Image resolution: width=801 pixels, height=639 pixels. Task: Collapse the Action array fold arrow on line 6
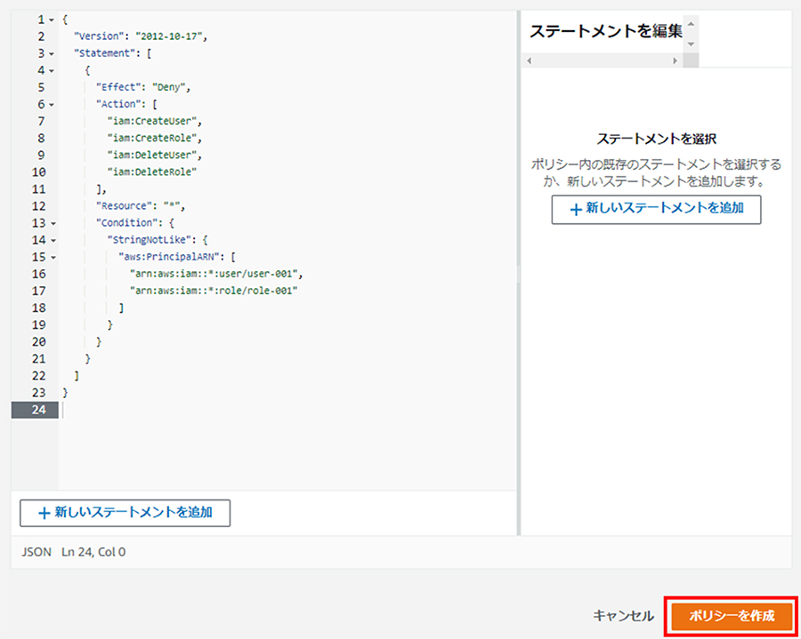click(52, 105)
